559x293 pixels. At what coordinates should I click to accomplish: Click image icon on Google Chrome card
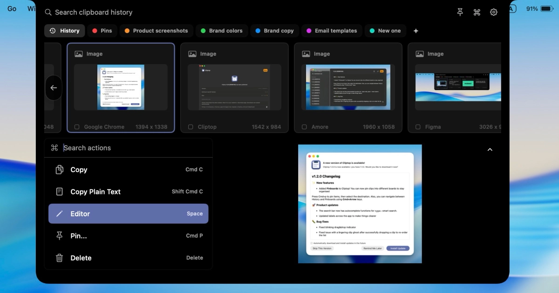click(79, 54)
